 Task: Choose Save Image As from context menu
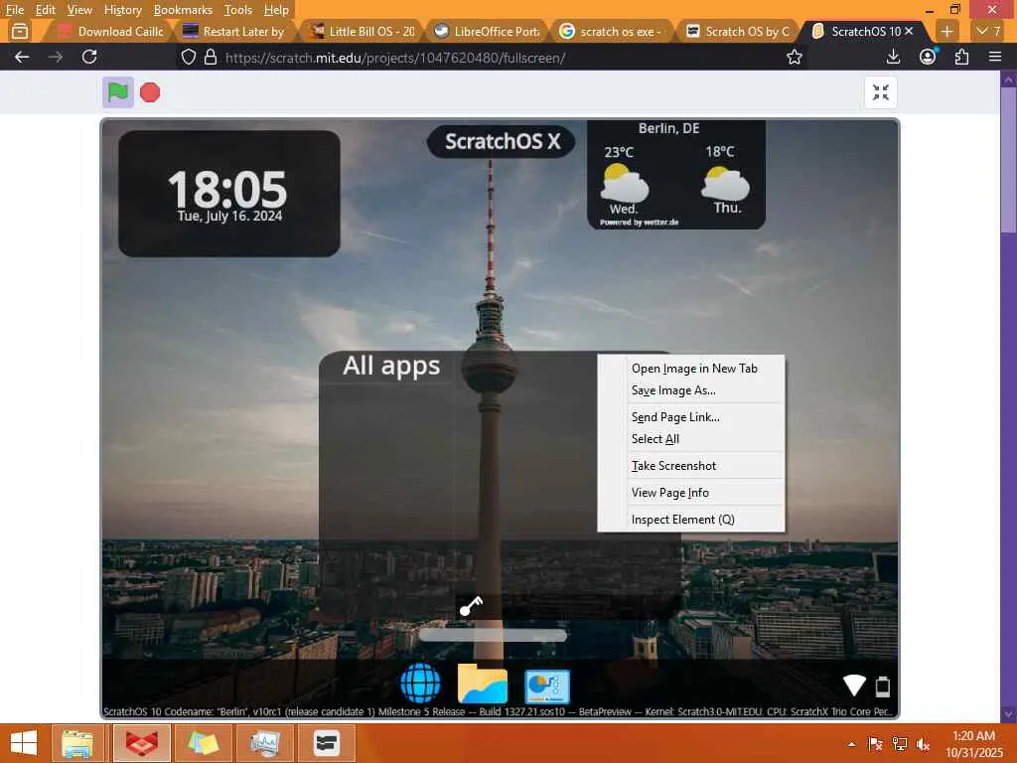(691, 389)
